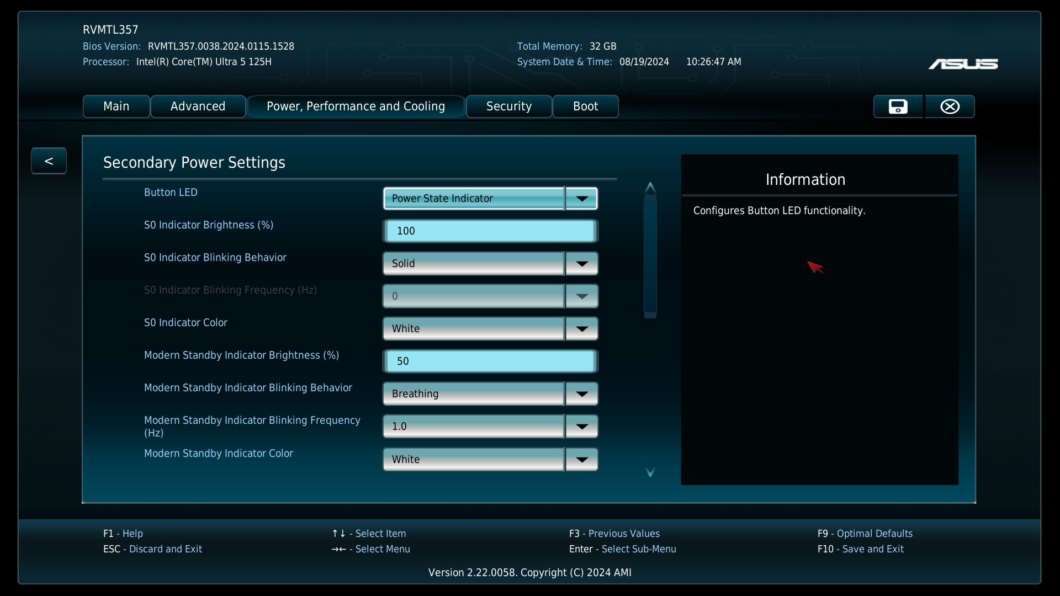Click the save floppy disk icon
Screen dimensions: 1060x596
pos(898,107)
